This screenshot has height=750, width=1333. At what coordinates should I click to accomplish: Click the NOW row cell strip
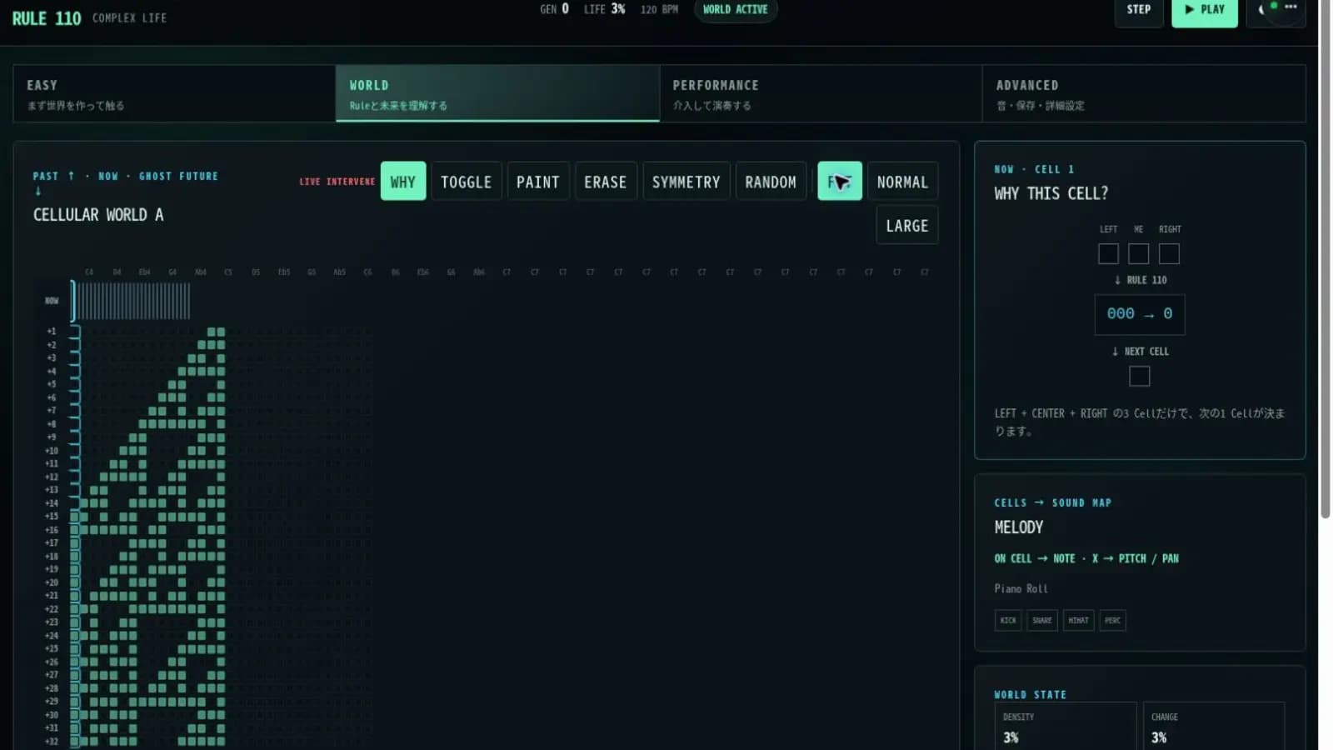pos(132,301)
